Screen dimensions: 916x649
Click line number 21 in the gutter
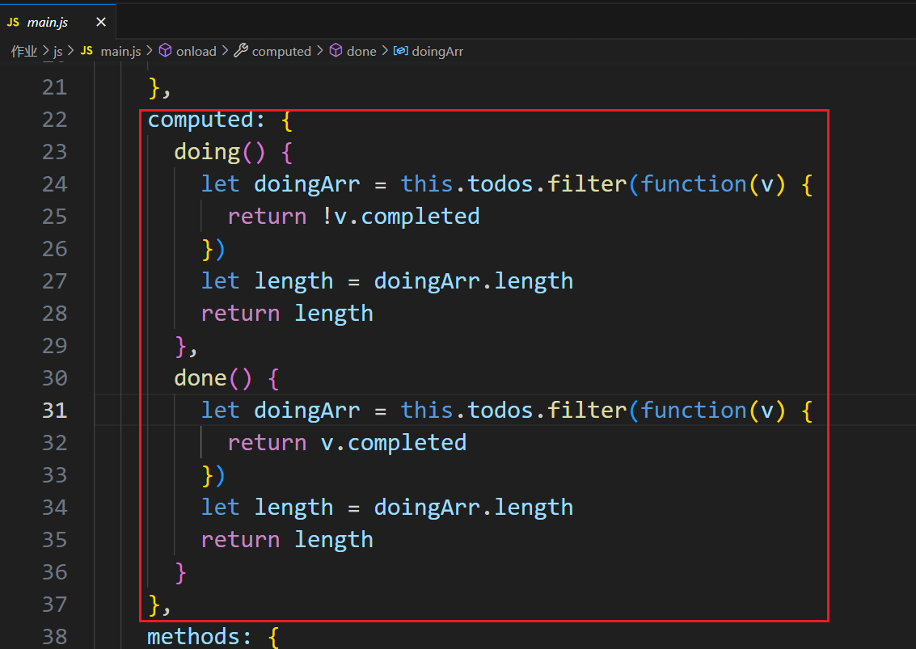coord(55,87)
